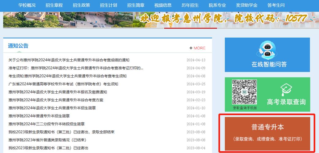Screen dimensions: 319x153
Task: Click the 录取查询、成绩查询、准考证打印 subtitle
Action: pyautogui.click(x=267, y=139)
